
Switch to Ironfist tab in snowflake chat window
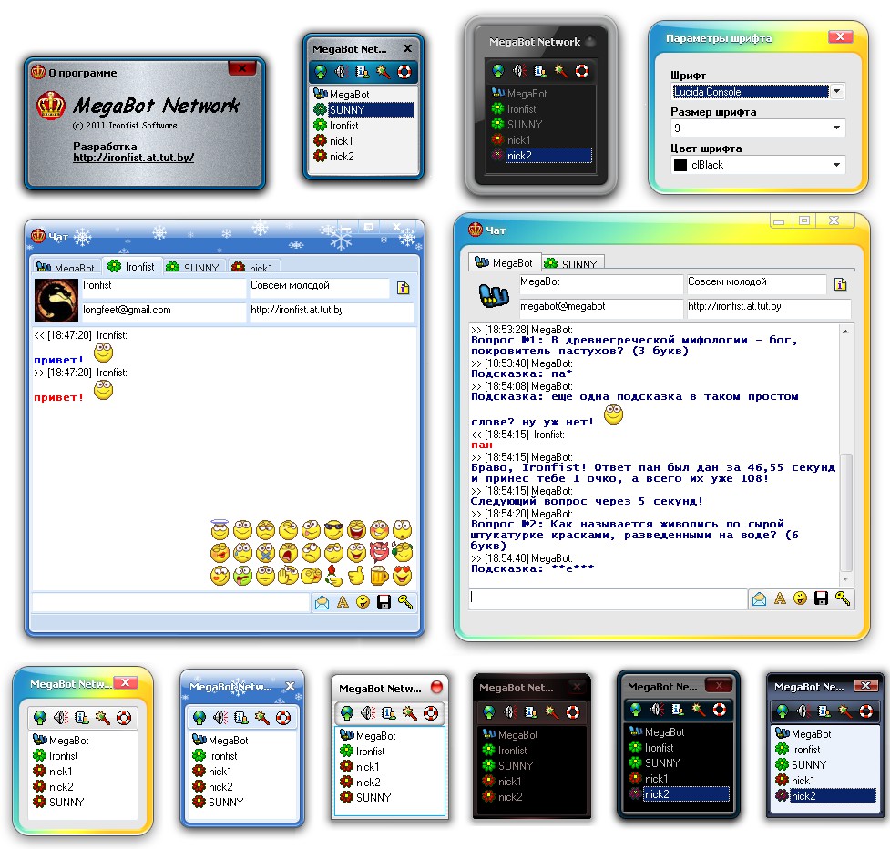tap(131, 266)
